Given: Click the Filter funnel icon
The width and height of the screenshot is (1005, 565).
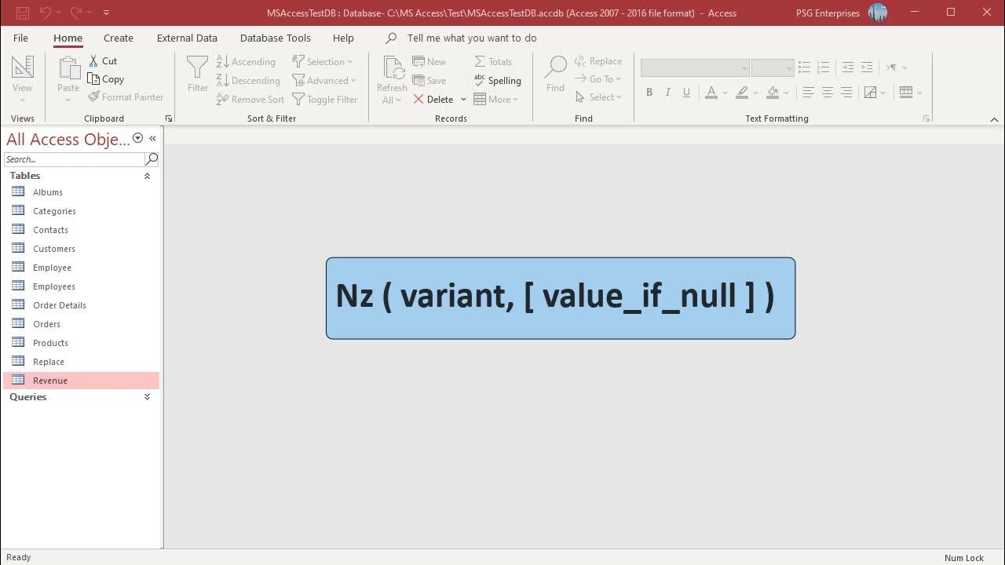Looking at the screenshot, I should coord(198,68).
